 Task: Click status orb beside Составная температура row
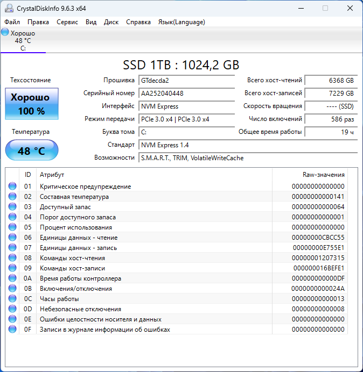tap(12, 197)
